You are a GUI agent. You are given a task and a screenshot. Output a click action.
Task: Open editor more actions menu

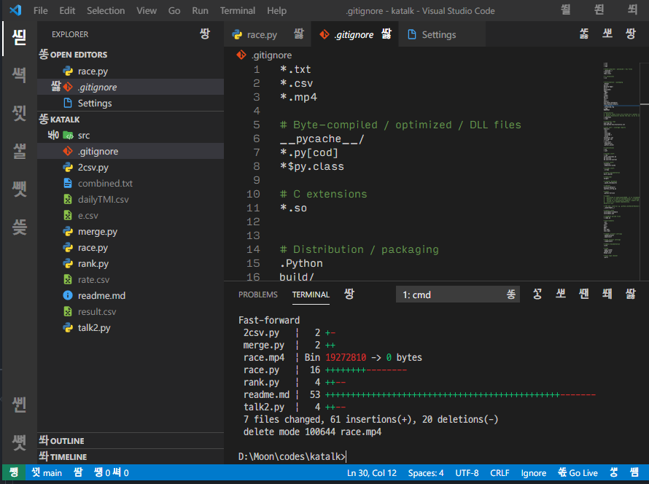pyautogui.click(x=630, y=34)
